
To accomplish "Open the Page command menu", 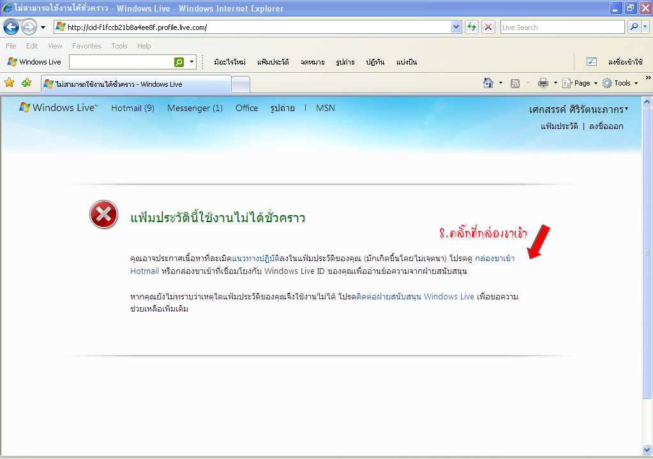I will [580, 83].
